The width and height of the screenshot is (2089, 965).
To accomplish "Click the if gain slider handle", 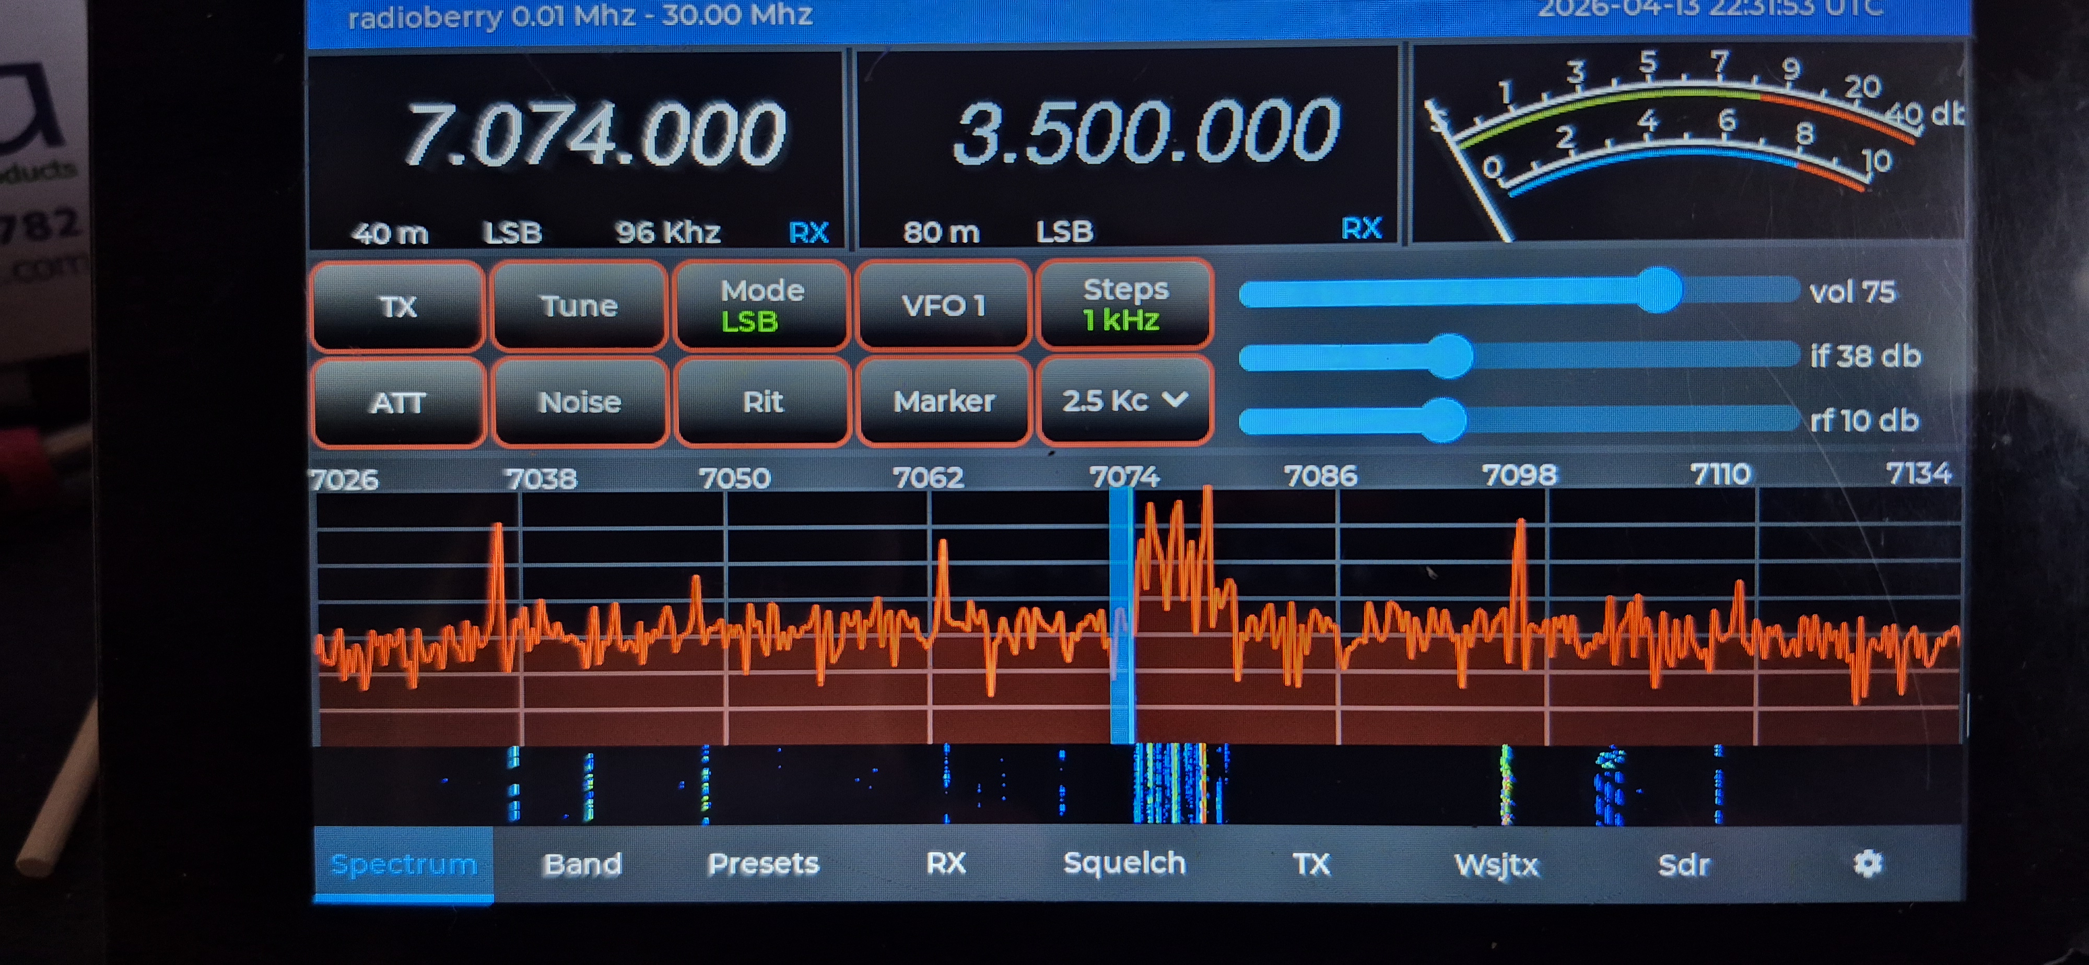I will coord(1449,355).
